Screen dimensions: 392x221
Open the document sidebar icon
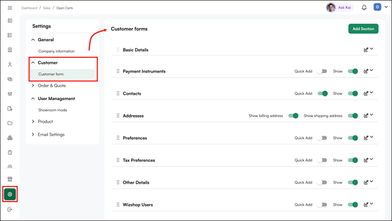tap(10, 108)
